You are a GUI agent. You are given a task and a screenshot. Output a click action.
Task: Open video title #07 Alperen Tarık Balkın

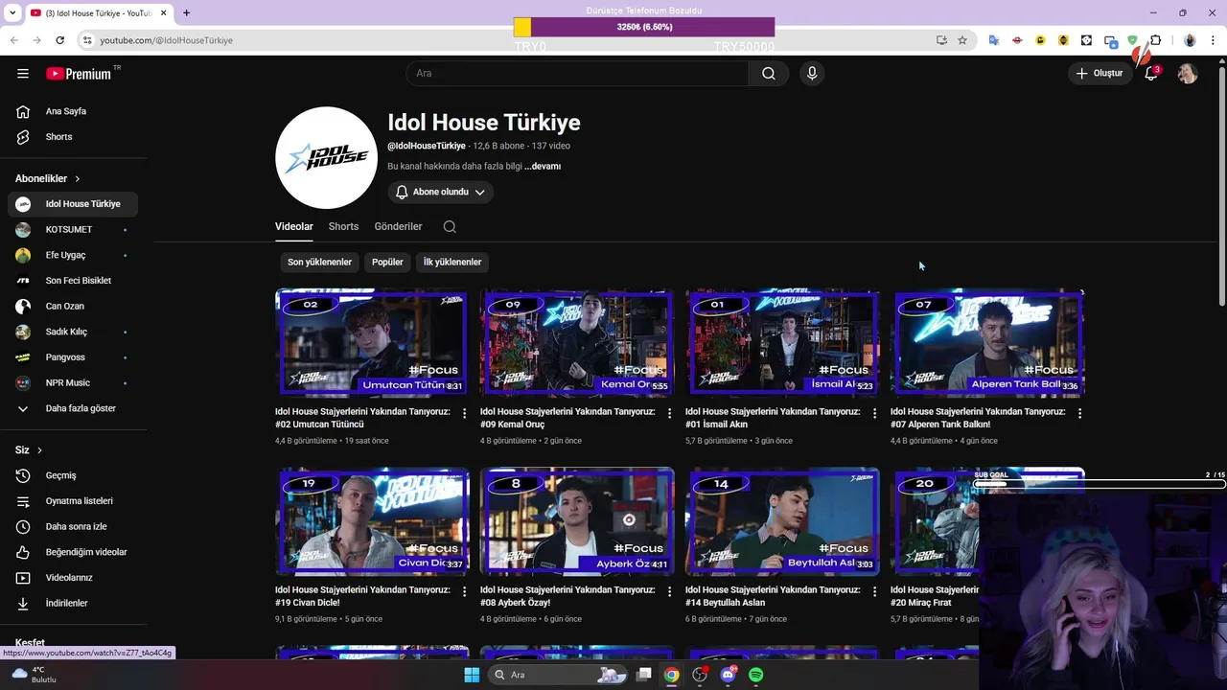tap(978, 418)
